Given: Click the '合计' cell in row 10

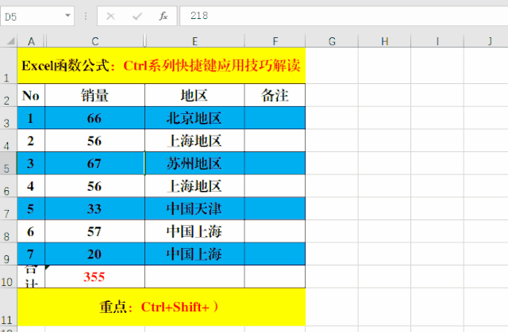Looking at the screenshot, I should click(31, 277).
